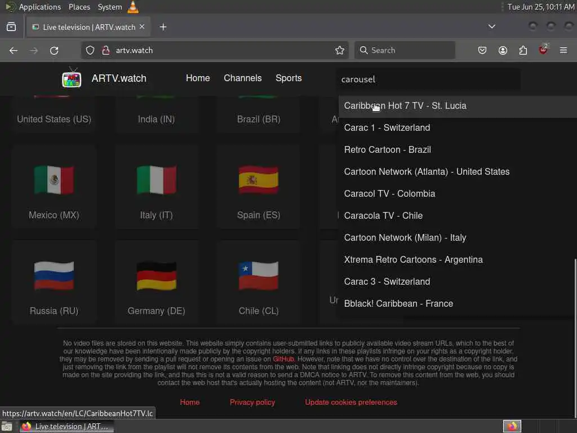The width and height of the screenshot is (577, 433).
Task: Click the ARTV.watch site title text
Action: point(119,78)
